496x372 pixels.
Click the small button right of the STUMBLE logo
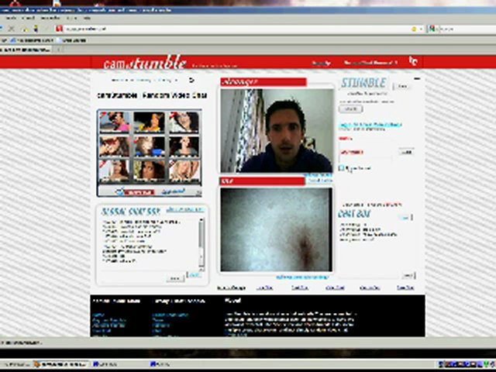402,87
